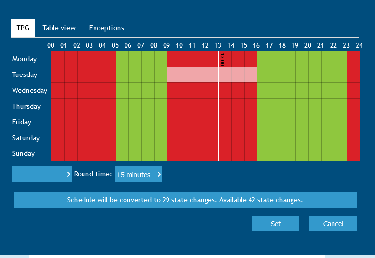The image size is (375, 258).
Task: Click the 17 hour column header
Action: 269,46
